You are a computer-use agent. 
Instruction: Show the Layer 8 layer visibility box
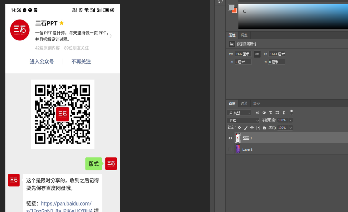click(230, 149)
